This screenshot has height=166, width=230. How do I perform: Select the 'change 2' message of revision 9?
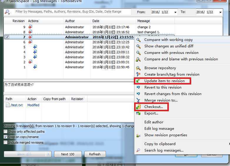[144, 27]
